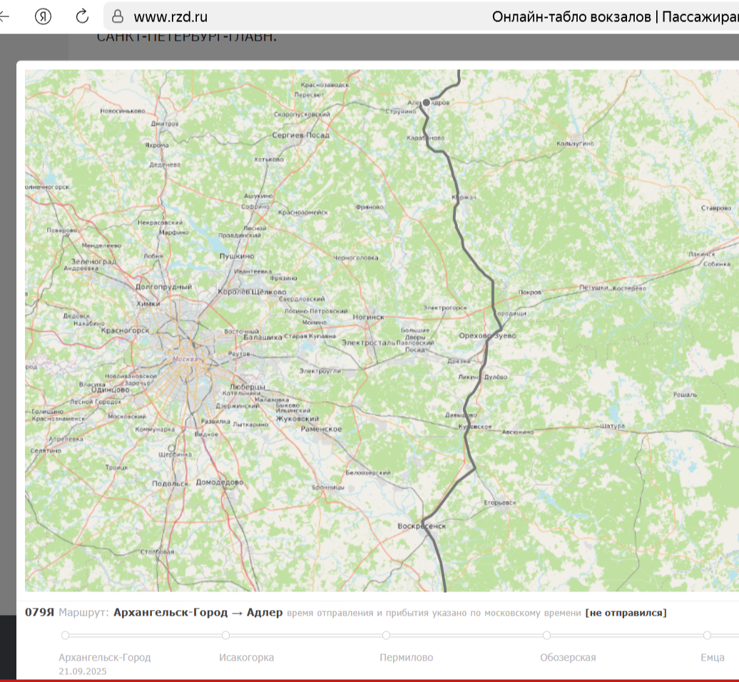Click the Обозерская station name label
This screenshot has height=682, width=739.
coord(568,657)
